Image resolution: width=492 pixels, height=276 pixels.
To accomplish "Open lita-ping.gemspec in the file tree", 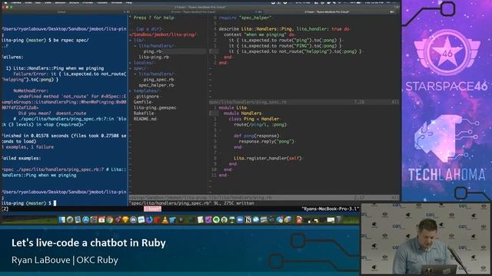I will (x=155, y=107).
